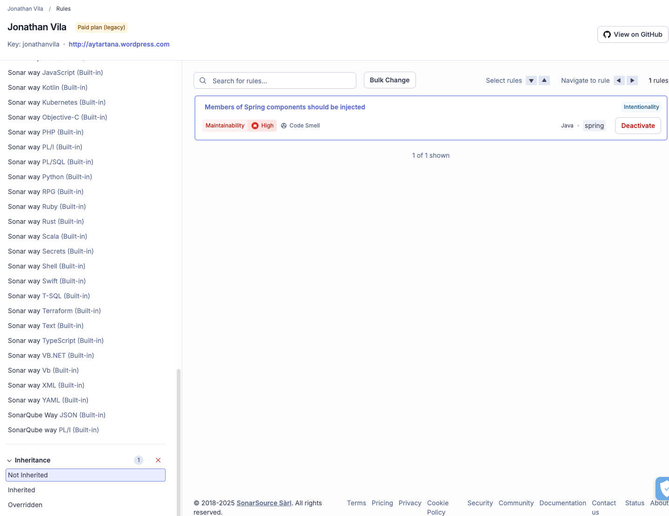Click the High severity badge icon
The image size is (669, 516).
[x=255, y=126]
